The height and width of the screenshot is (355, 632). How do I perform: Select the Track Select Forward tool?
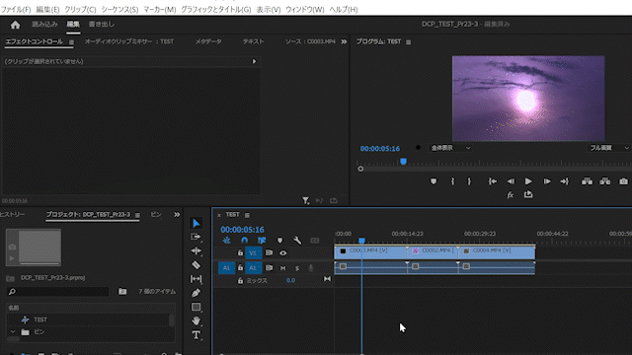196,237
